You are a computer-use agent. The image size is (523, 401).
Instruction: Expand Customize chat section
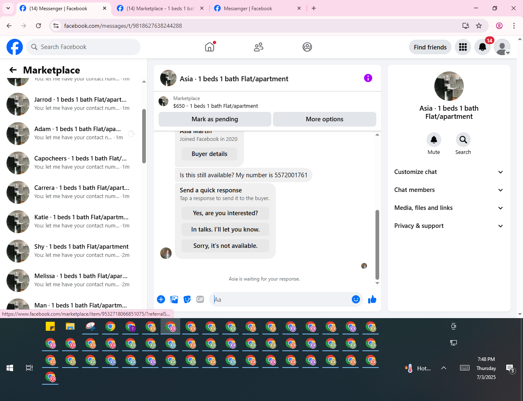click(449, 172)
